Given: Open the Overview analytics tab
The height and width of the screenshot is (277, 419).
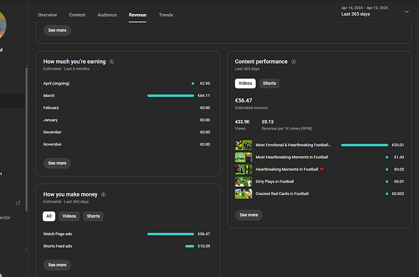Looking at the screenshot, I should [x=47, y=15].
